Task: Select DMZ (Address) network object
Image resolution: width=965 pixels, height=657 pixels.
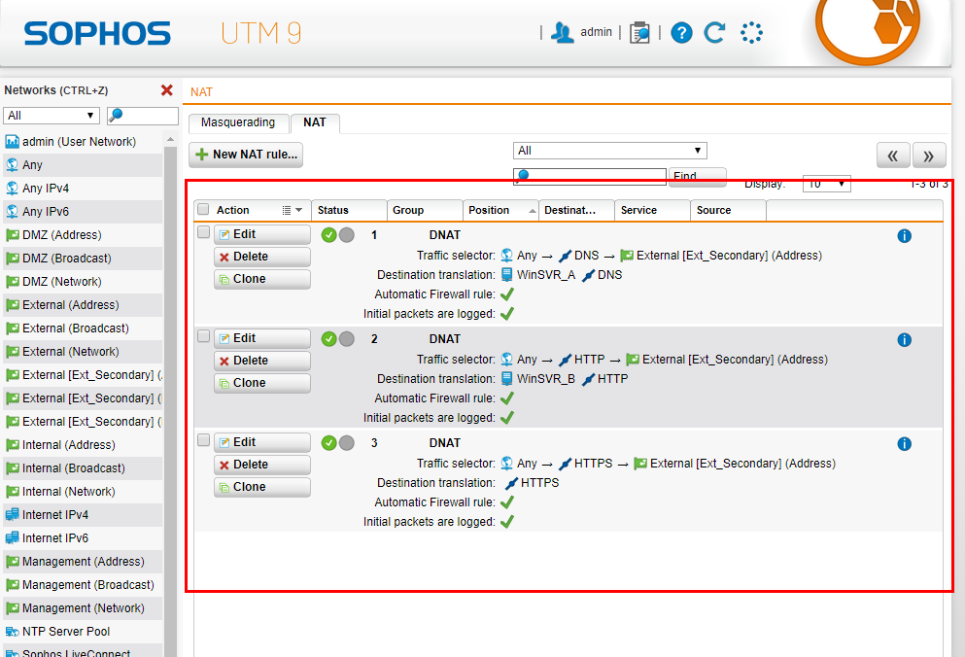Action: pos(83,235)
